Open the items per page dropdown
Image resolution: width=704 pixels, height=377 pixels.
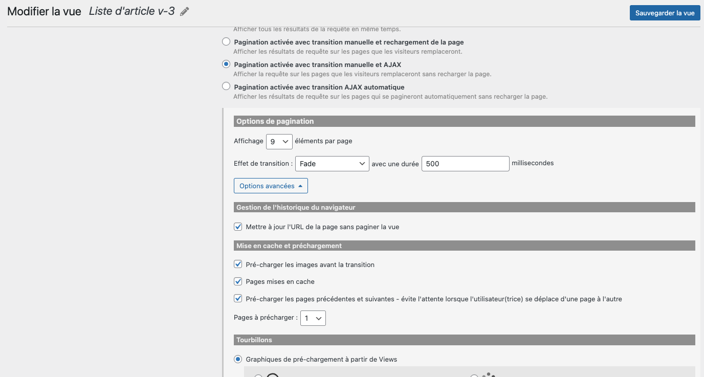coord(279,141)
